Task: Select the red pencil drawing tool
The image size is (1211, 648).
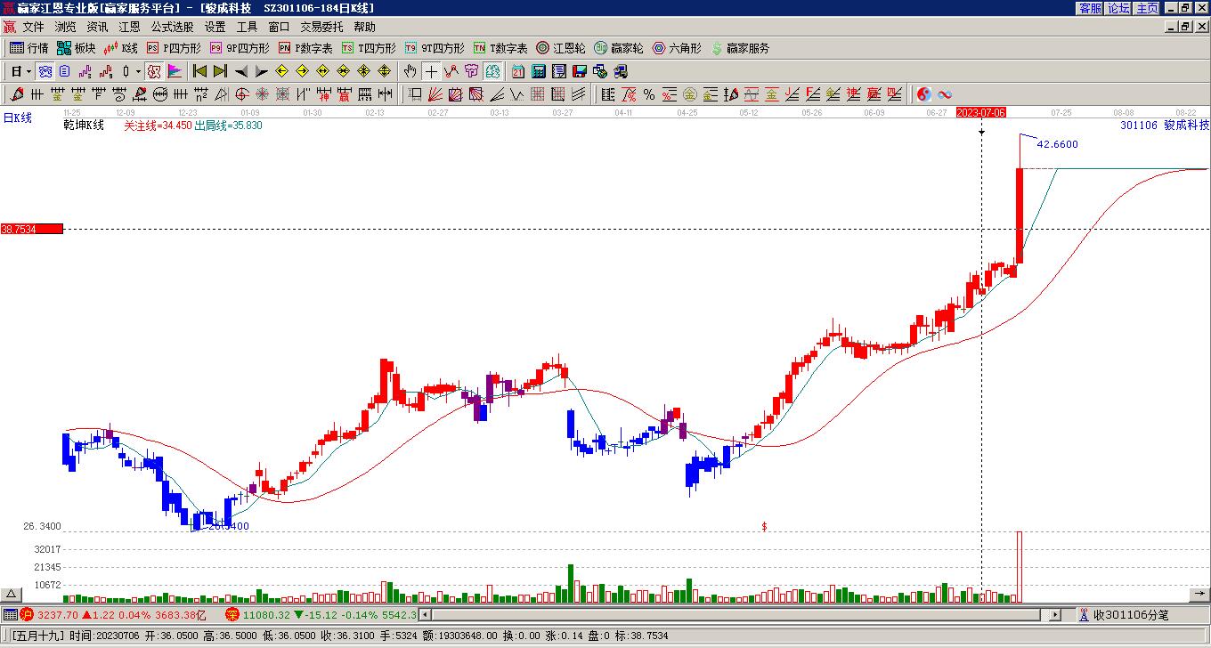Action: [x=17, y=94]
